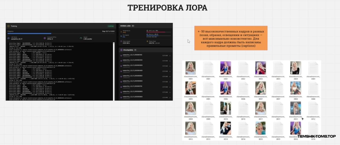Select checkpoint samantha_LB_V1_000000700 in the list
Screen dimensions: 340x145
click(132, 86)
